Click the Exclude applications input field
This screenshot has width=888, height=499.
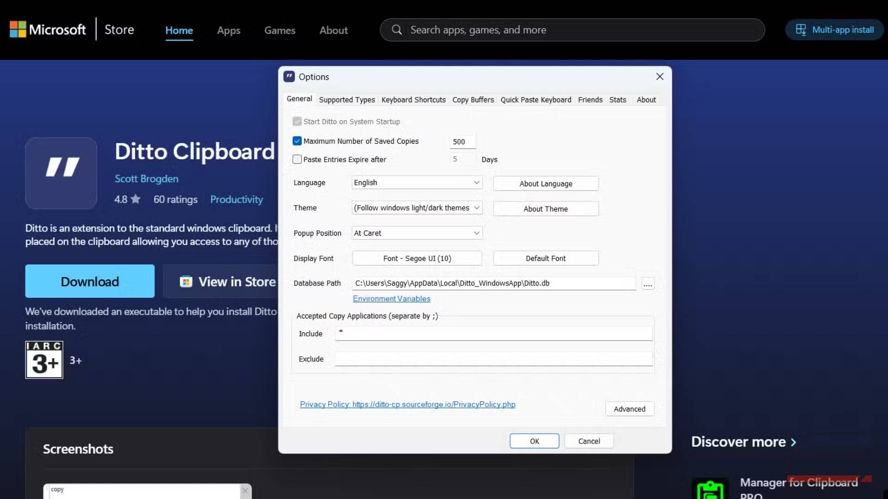click(493, 359)
